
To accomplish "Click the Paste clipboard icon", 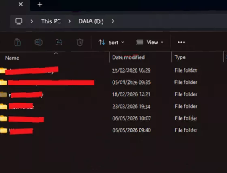I will point(18,43).
